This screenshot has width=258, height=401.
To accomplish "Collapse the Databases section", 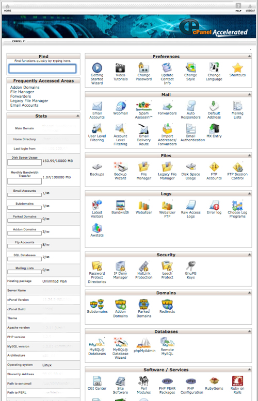I will click(249, 331).
